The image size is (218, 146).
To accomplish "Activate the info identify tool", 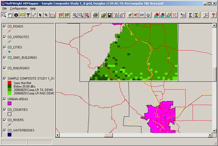I will tap(16, 15).
